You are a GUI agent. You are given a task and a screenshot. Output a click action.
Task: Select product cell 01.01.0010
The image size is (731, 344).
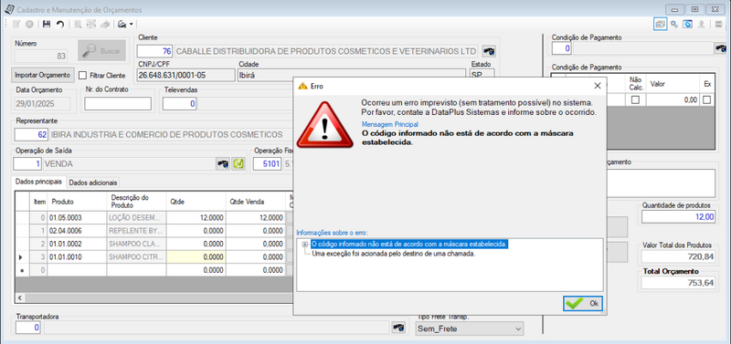[77, 257]
